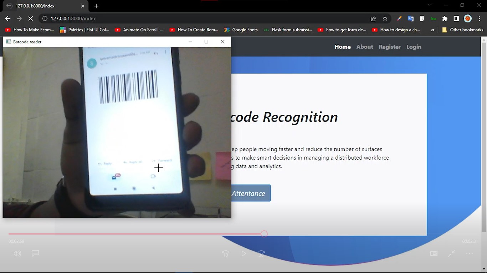Open the video volume control
This screenshot has width=487, height=273.
(17, 253)
